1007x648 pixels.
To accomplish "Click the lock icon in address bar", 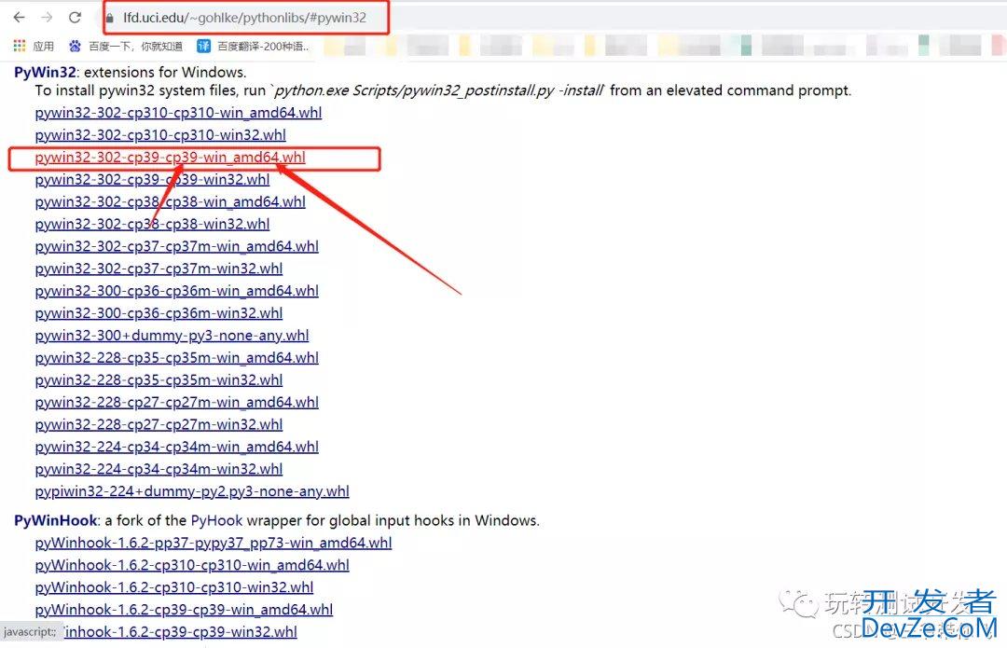I will click(110, 18).
